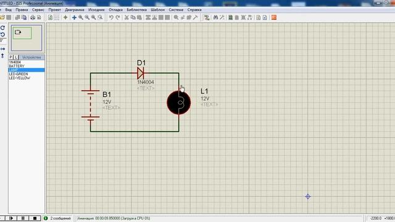Screen dimensions: 395x222
Task: Open the Диаграмма menu
Action: point(75,10)
